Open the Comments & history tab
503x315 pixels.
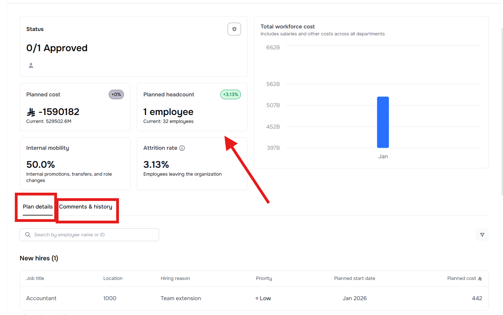pos(86,207)
